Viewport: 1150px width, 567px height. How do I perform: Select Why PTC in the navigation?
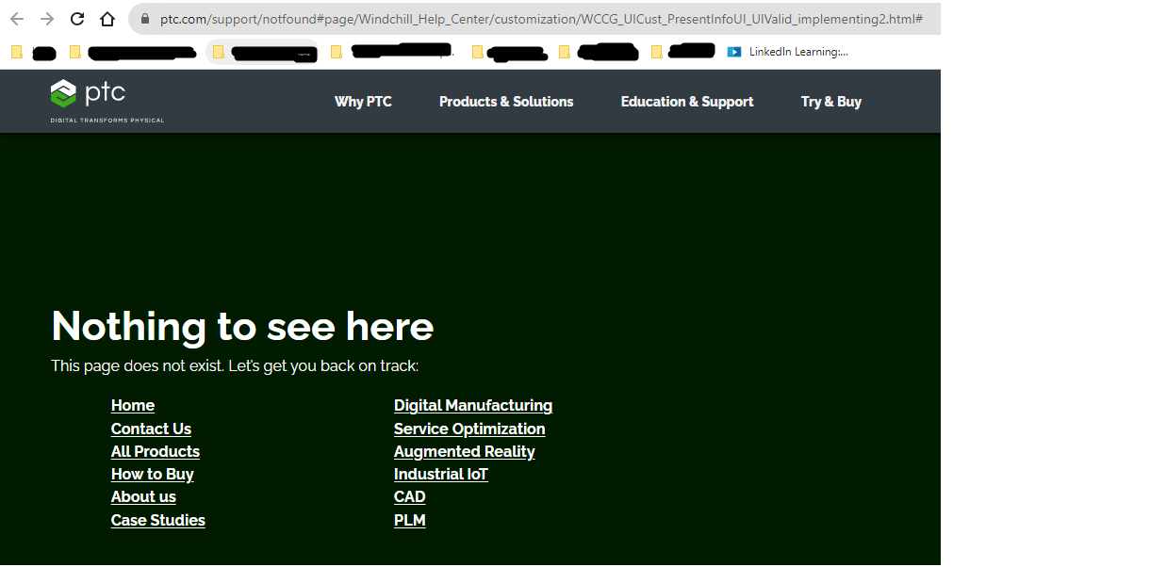point(363,101)
